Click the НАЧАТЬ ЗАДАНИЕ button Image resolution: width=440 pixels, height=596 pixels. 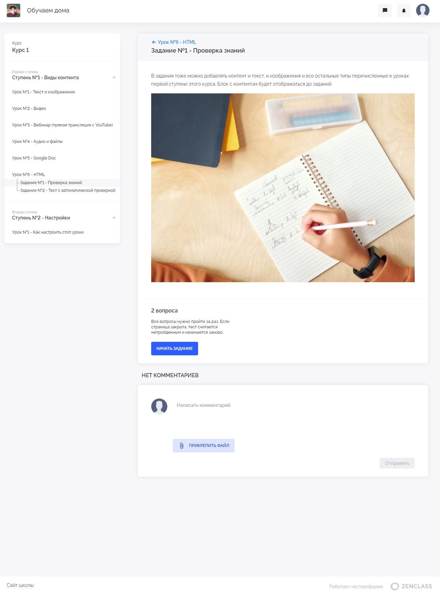[174, 349]
